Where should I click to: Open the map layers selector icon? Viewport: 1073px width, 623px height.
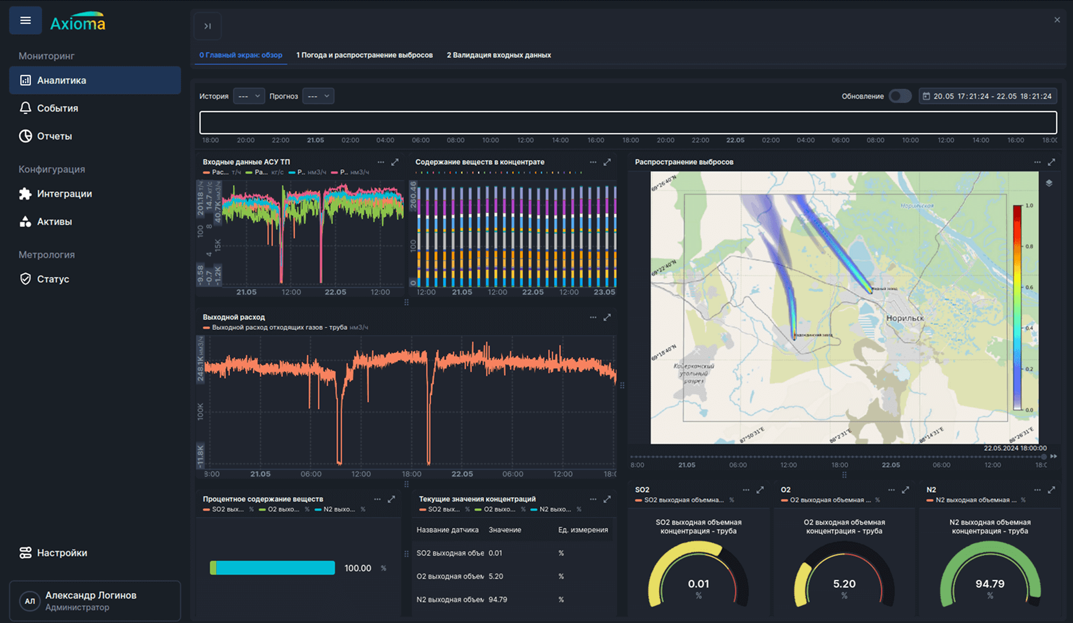tap(1049, 183)
